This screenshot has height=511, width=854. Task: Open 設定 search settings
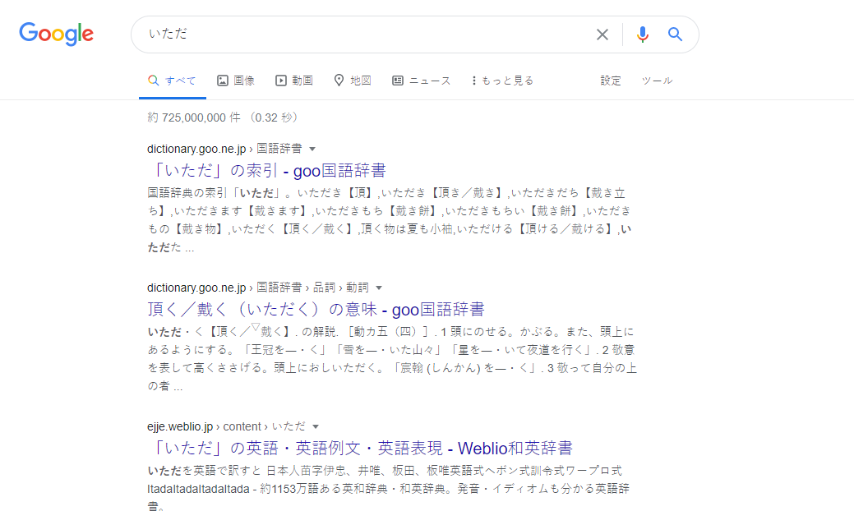(x=611, y=81)
